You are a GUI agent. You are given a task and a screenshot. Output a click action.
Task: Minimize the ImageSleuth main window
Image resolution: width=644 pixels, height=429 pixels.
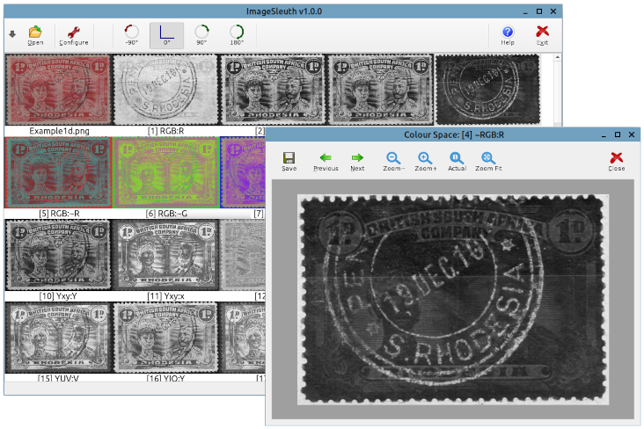coord(525,12)
